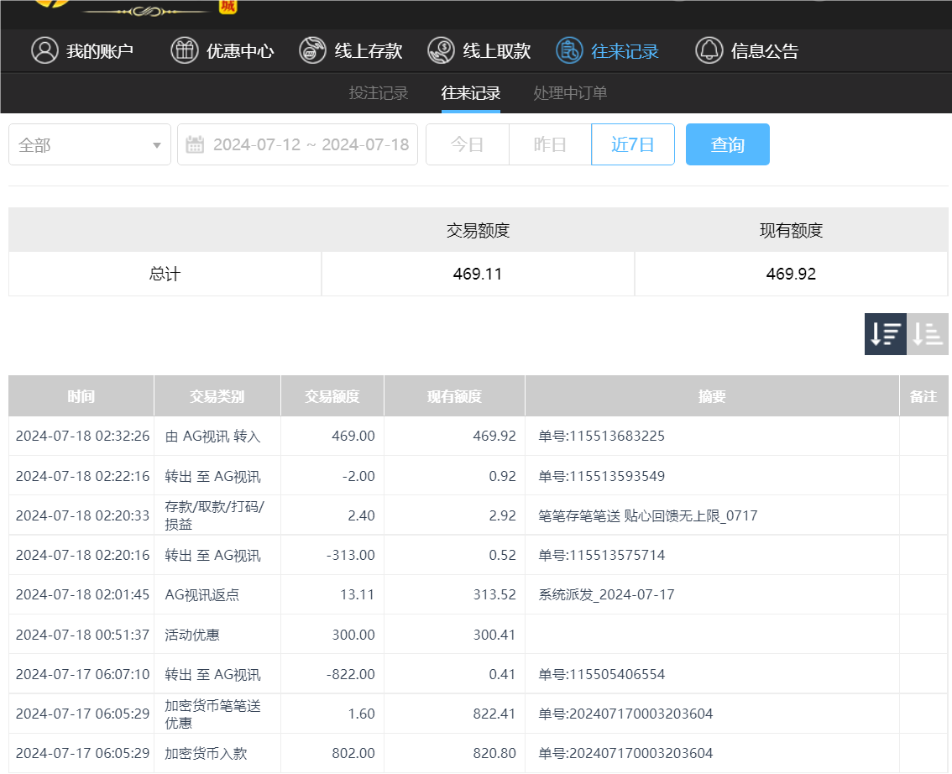
Task: Select the 今日 today filter
Action: pos(467,144)
